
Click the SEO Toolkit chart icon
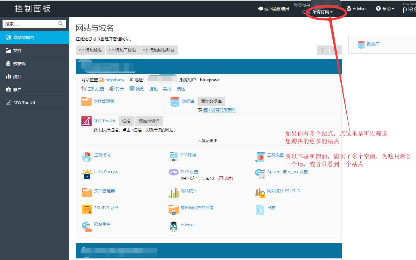(x=87, y=121)
